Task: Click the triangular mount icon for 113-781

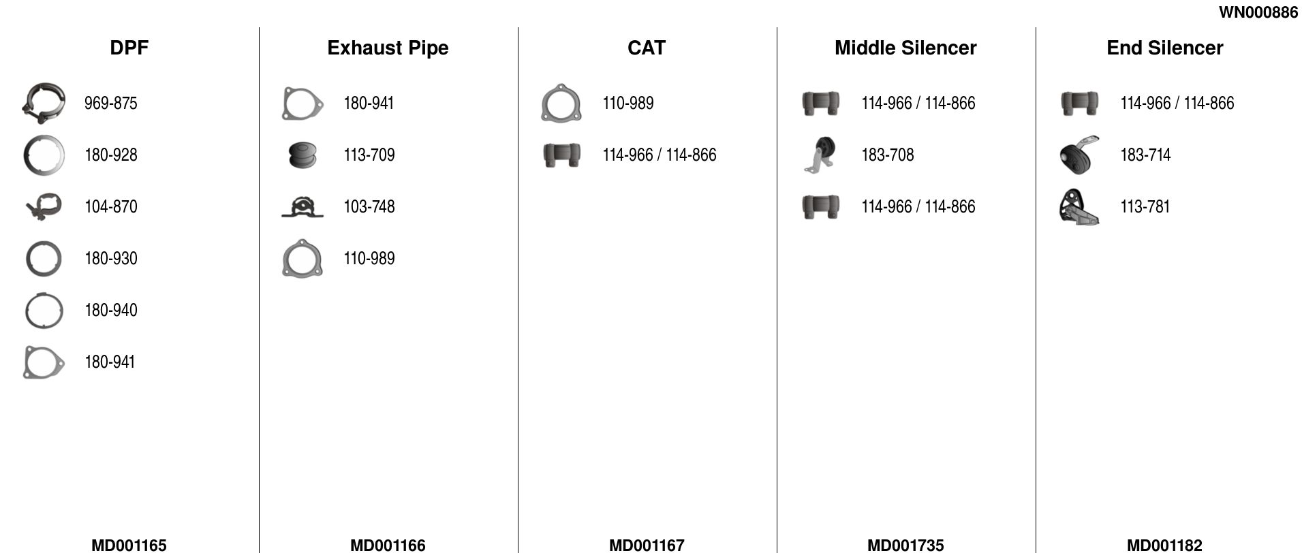Action: [1079, 207]
